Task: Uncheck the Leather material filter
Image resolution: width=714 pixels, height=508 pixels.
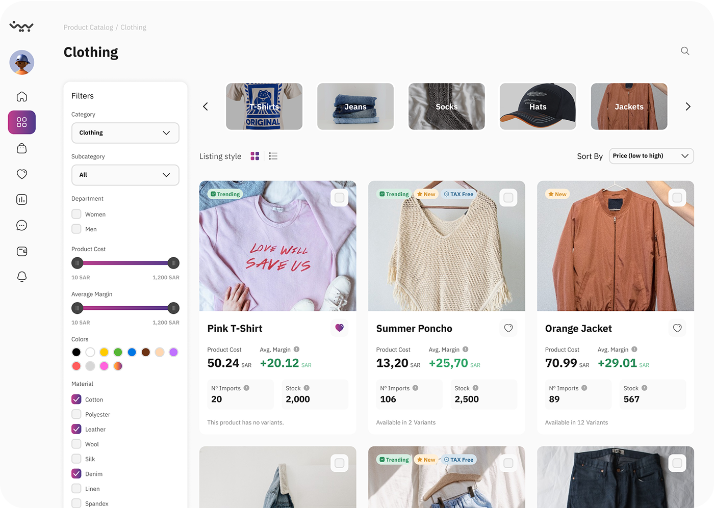Action: 76,429
